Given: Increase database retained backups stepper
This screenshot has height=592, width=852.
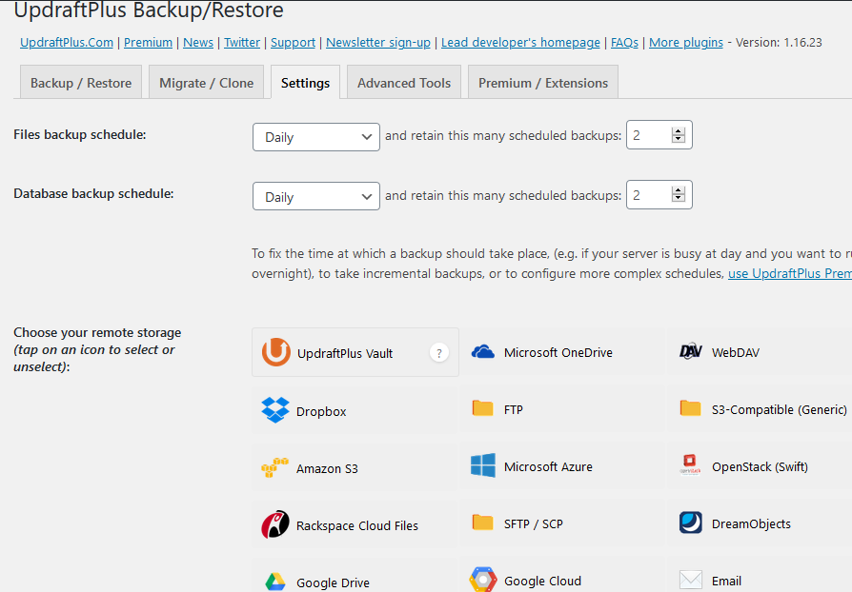Looking at the screenshot, I should click(x=679, y=190).
